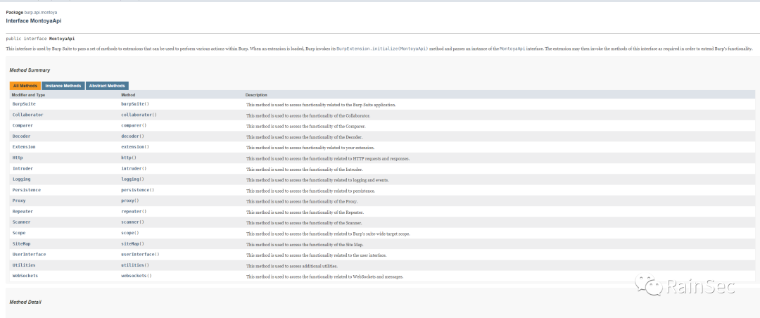Screen dimensions: 760x318
Task: Open the Proxy type link
Action: (x=18, y=201)
